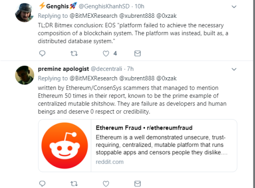The height and width of the screenshot is (188, 255).
Task: Like the Genghis tweet about EOS
Action: click(x=106, y=53)
